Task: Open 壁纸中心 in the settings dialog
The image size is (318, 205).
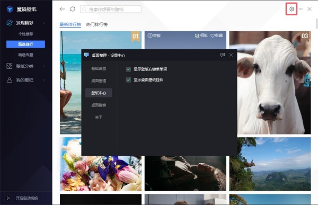Action: [x=99, y=93]
